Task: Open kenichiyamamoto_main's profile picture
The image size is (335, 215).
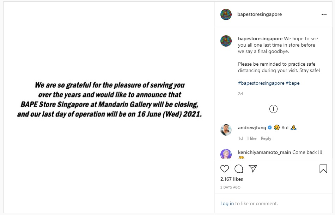Action: coord(226,154)
